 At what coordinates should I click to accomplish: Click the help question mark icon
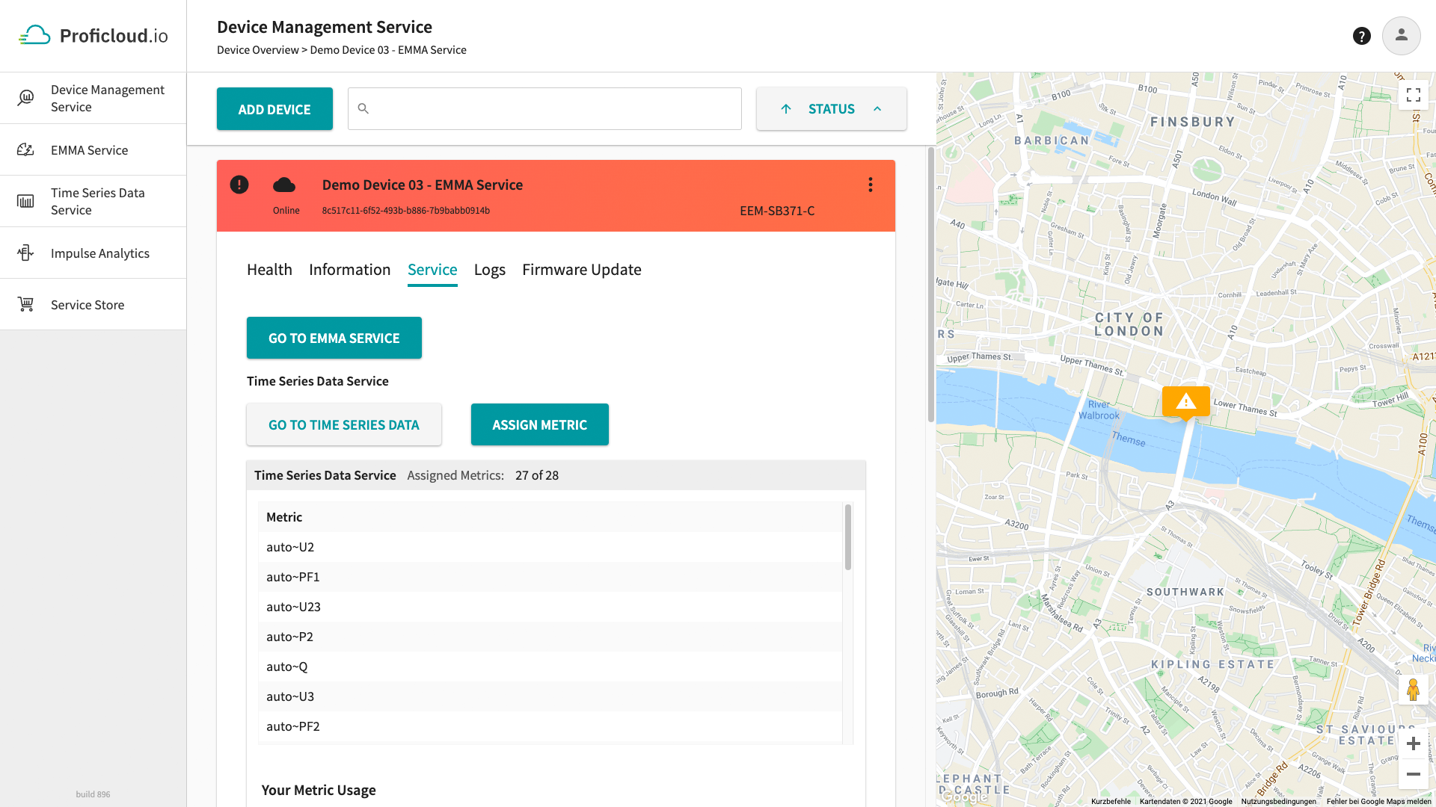point(1362,35)
